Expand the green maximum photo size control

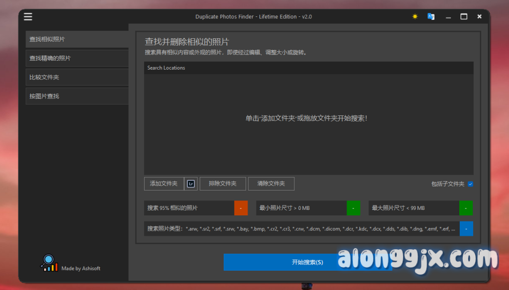466,208
